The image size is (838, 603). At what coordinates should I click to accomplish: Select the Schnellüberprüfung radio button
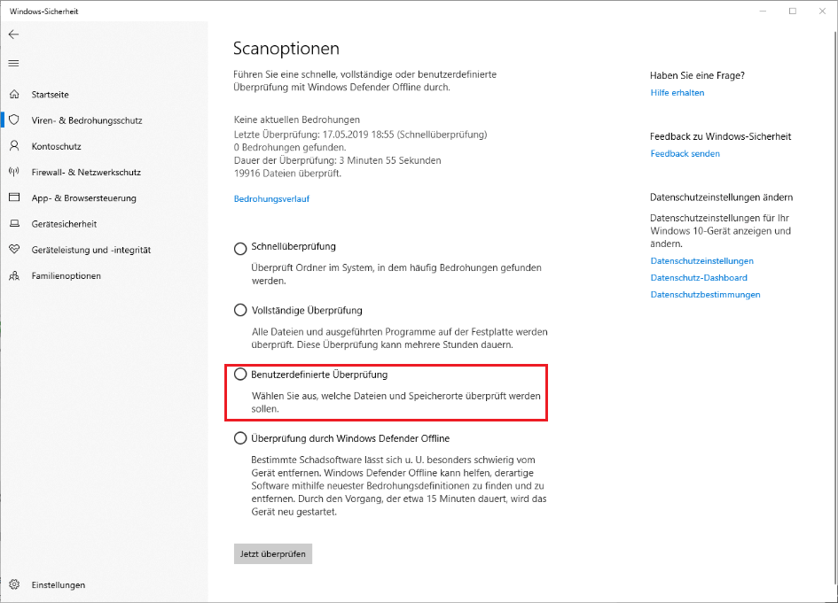(x=240, y=247)
